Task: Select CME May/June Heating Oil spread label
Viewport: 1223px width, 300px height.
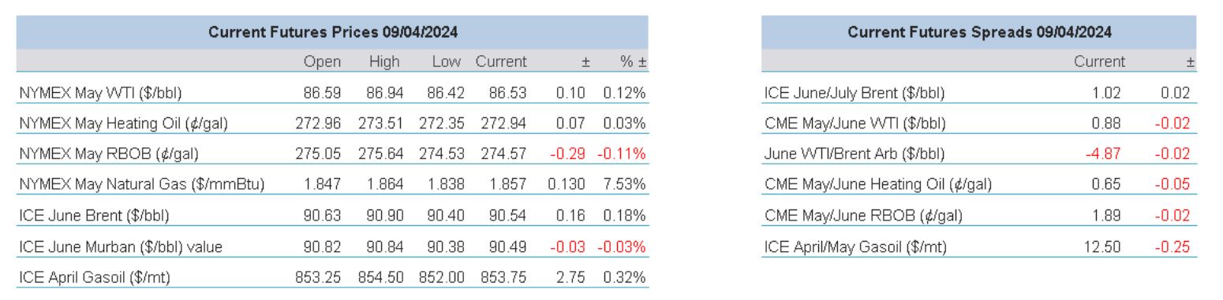Action: (x=877, y=185)
